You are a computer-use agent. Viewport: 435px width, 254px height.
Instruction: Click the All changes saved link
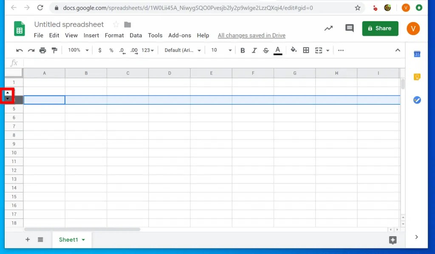click(x=251, y=35)
